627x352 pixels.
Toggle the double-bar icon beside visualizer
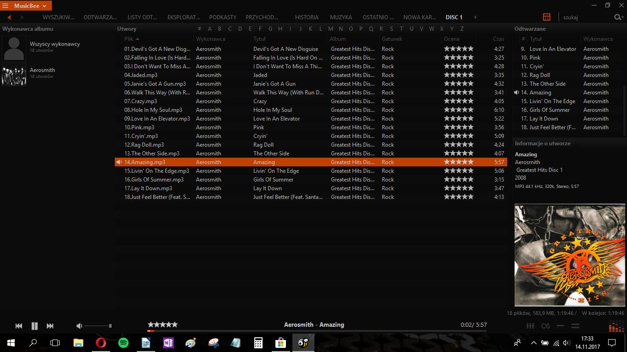(575, 326)
